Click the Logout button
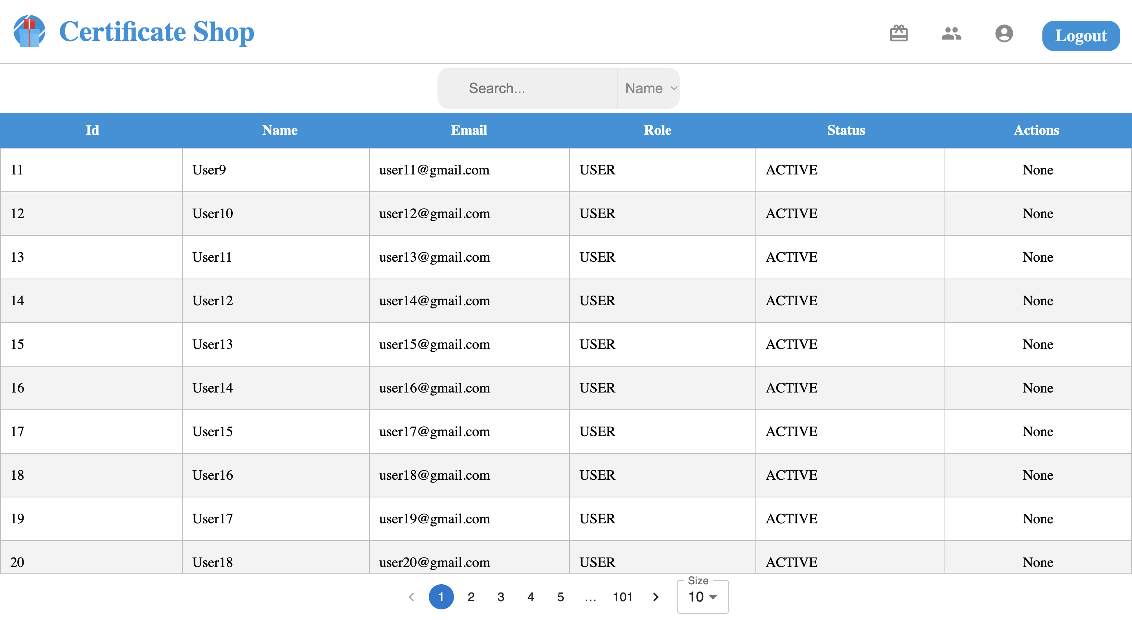The height and width of the screenshot is (620, 1132). [x=1081, y=36]
